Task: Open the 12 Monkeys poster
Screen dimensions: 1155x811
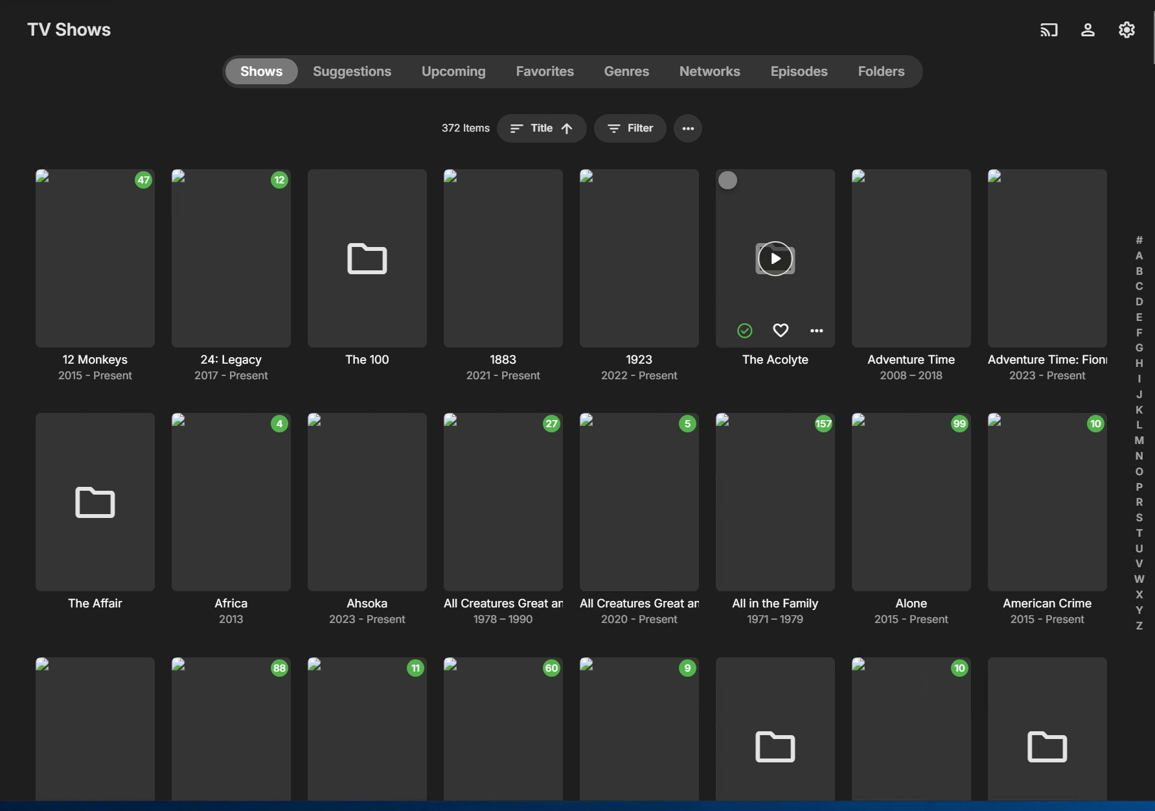Action: (95, 258)
